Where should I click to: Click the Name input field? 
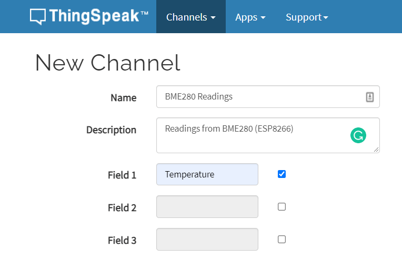coord(268,97)
